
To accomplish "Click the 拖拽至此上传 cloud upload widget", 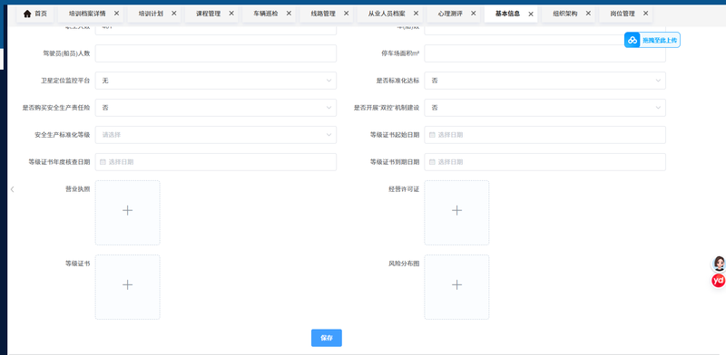I will pos(652,40).
